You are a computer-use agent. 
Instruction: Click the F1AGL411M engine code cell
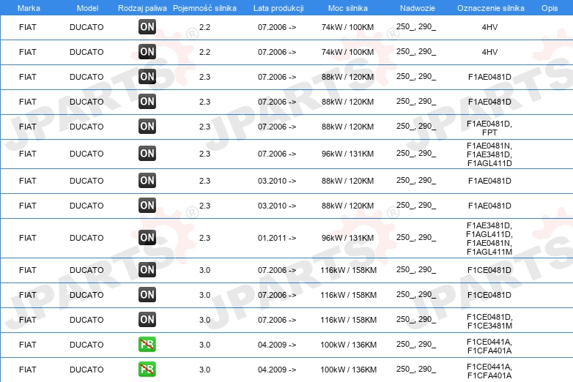click(x=489, y=252)
